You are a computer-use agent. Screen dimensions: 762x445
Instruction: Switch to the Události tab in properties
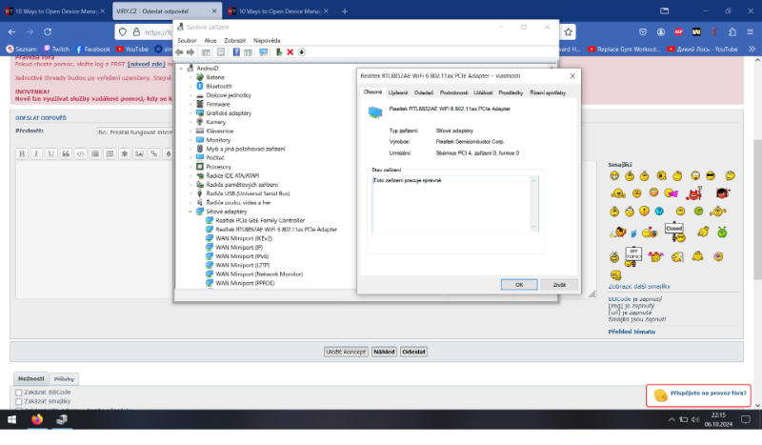pos(483,92)
